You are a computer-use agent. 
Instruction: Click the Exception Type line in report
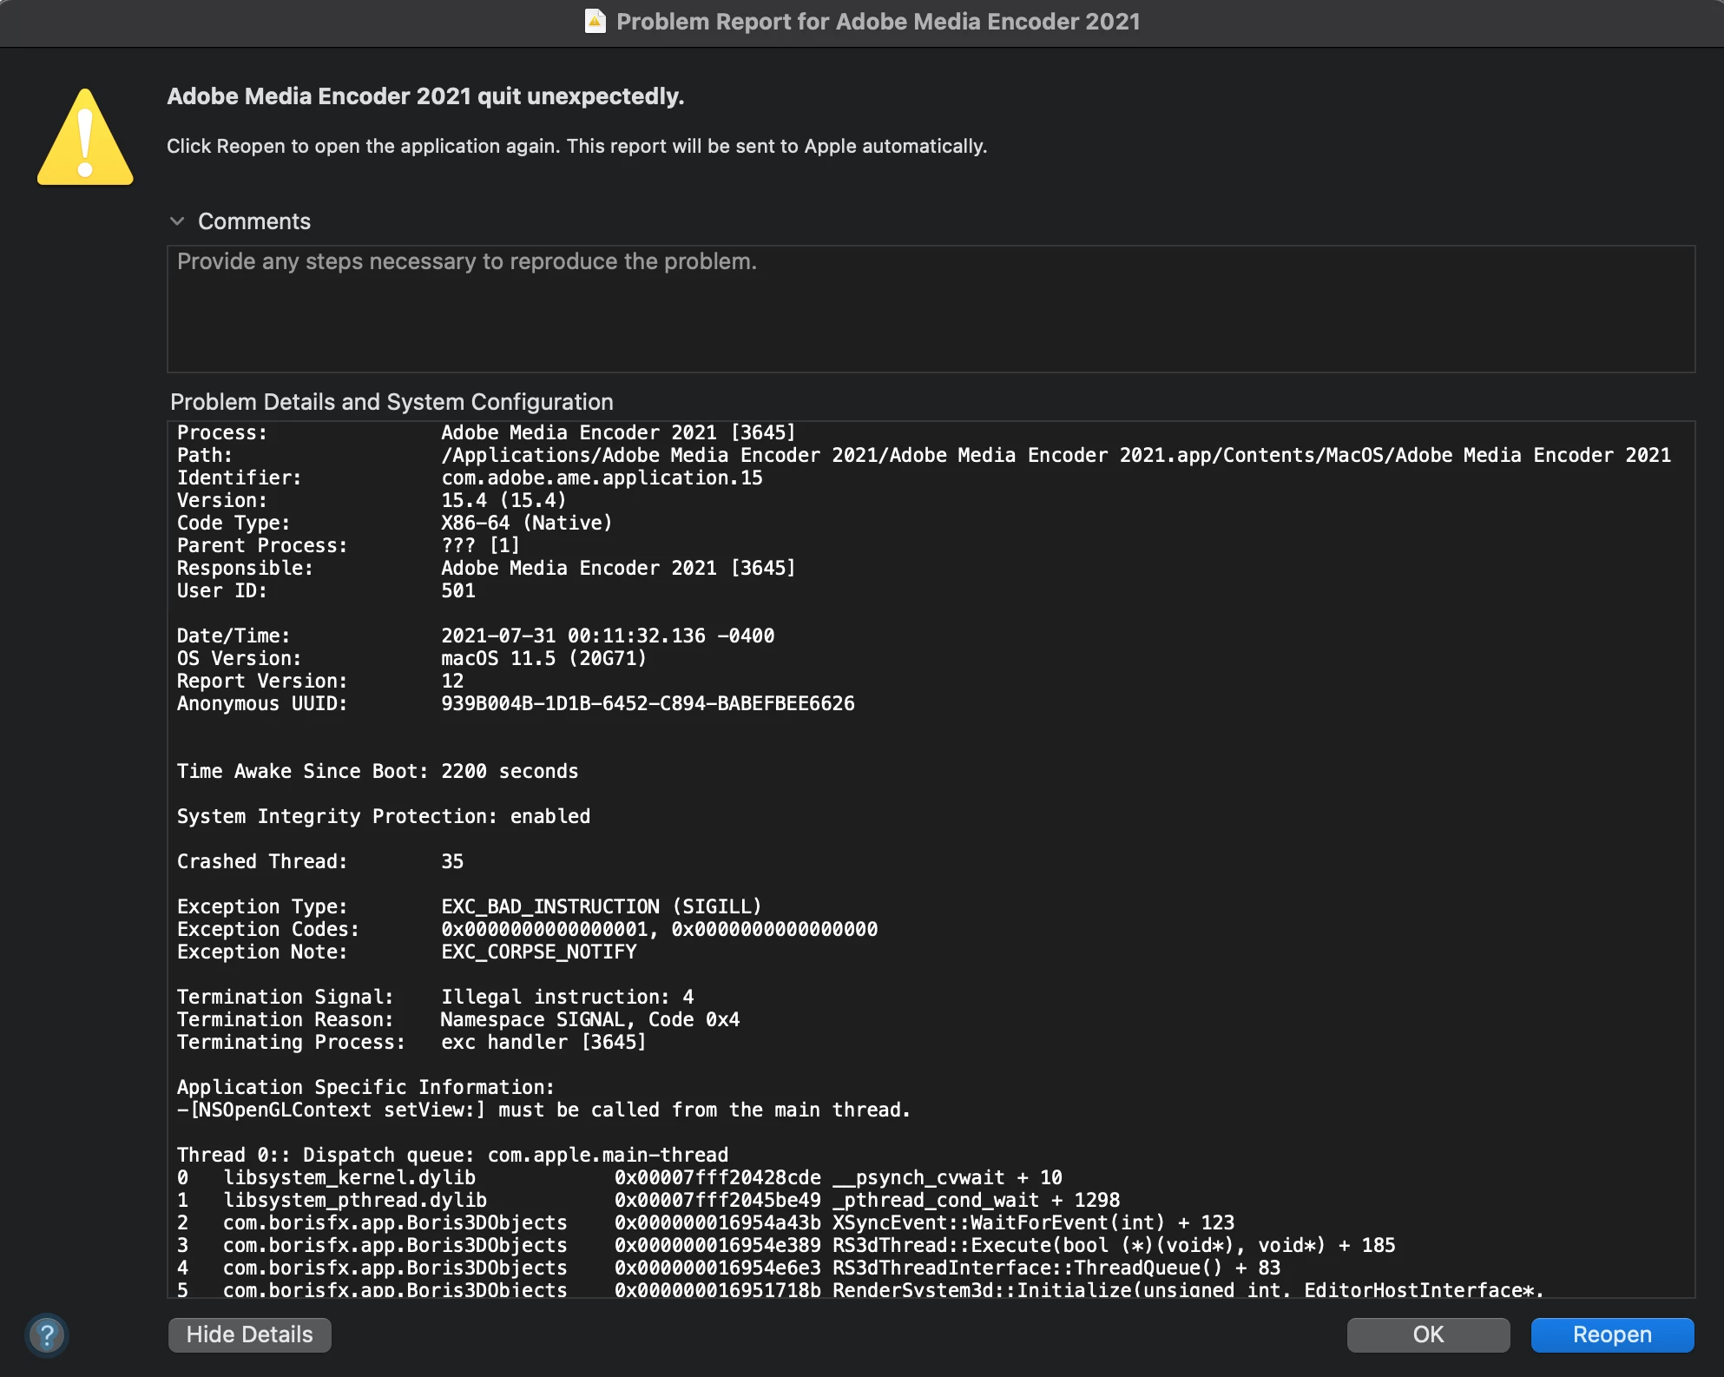[469, 906]
